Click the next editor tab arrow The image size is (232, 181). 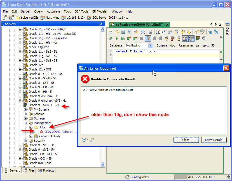[216, 25]
